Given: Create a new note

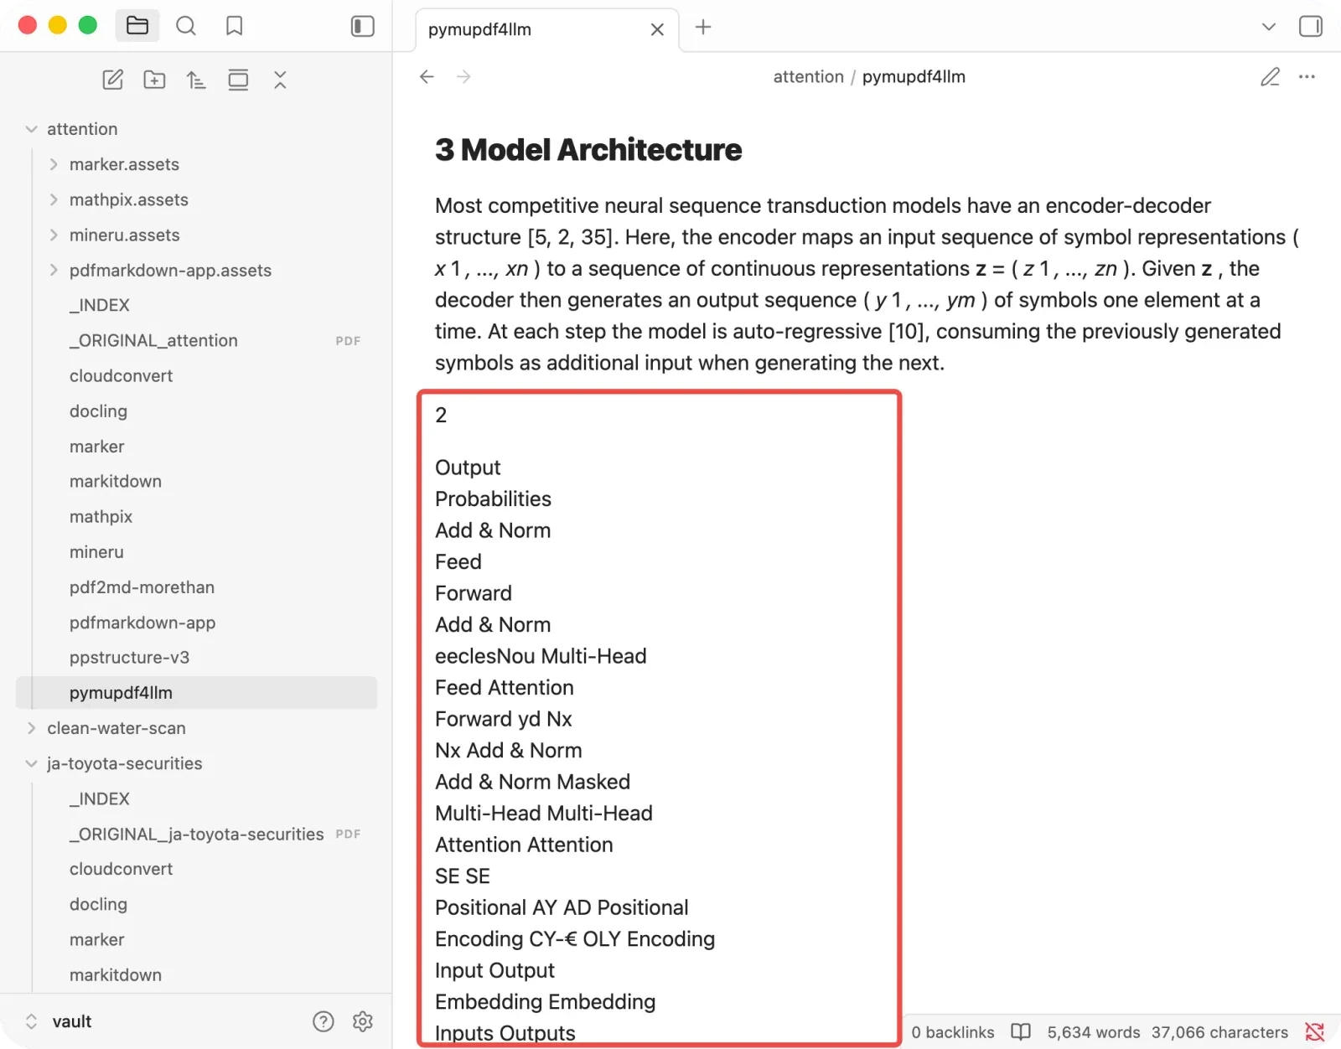Looking at the screenshot, I should pos(113,80).
